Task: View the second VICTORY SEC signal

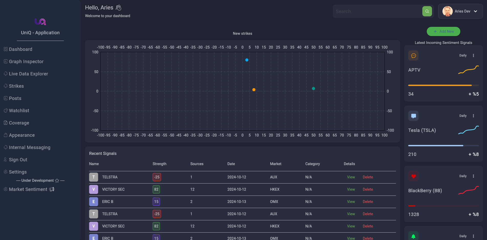Action: point(351,226)
